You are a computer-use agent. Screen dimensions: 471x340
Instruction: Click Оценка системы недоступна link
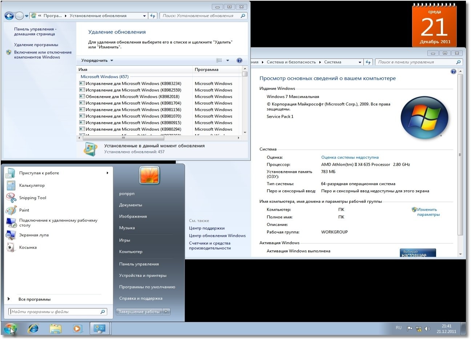(x=350, y=157)
